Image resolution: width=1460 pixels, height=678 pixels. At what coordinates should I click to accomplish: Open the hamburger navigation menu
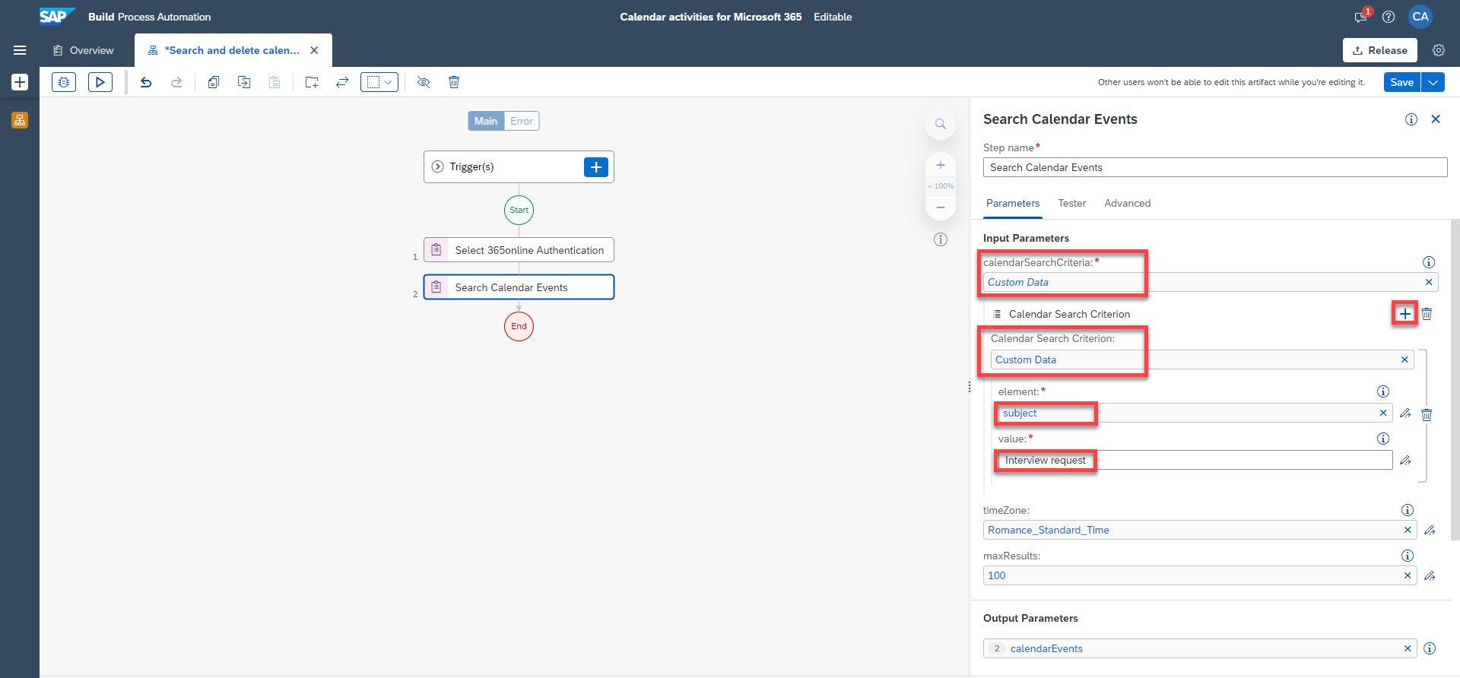[20, 50]
